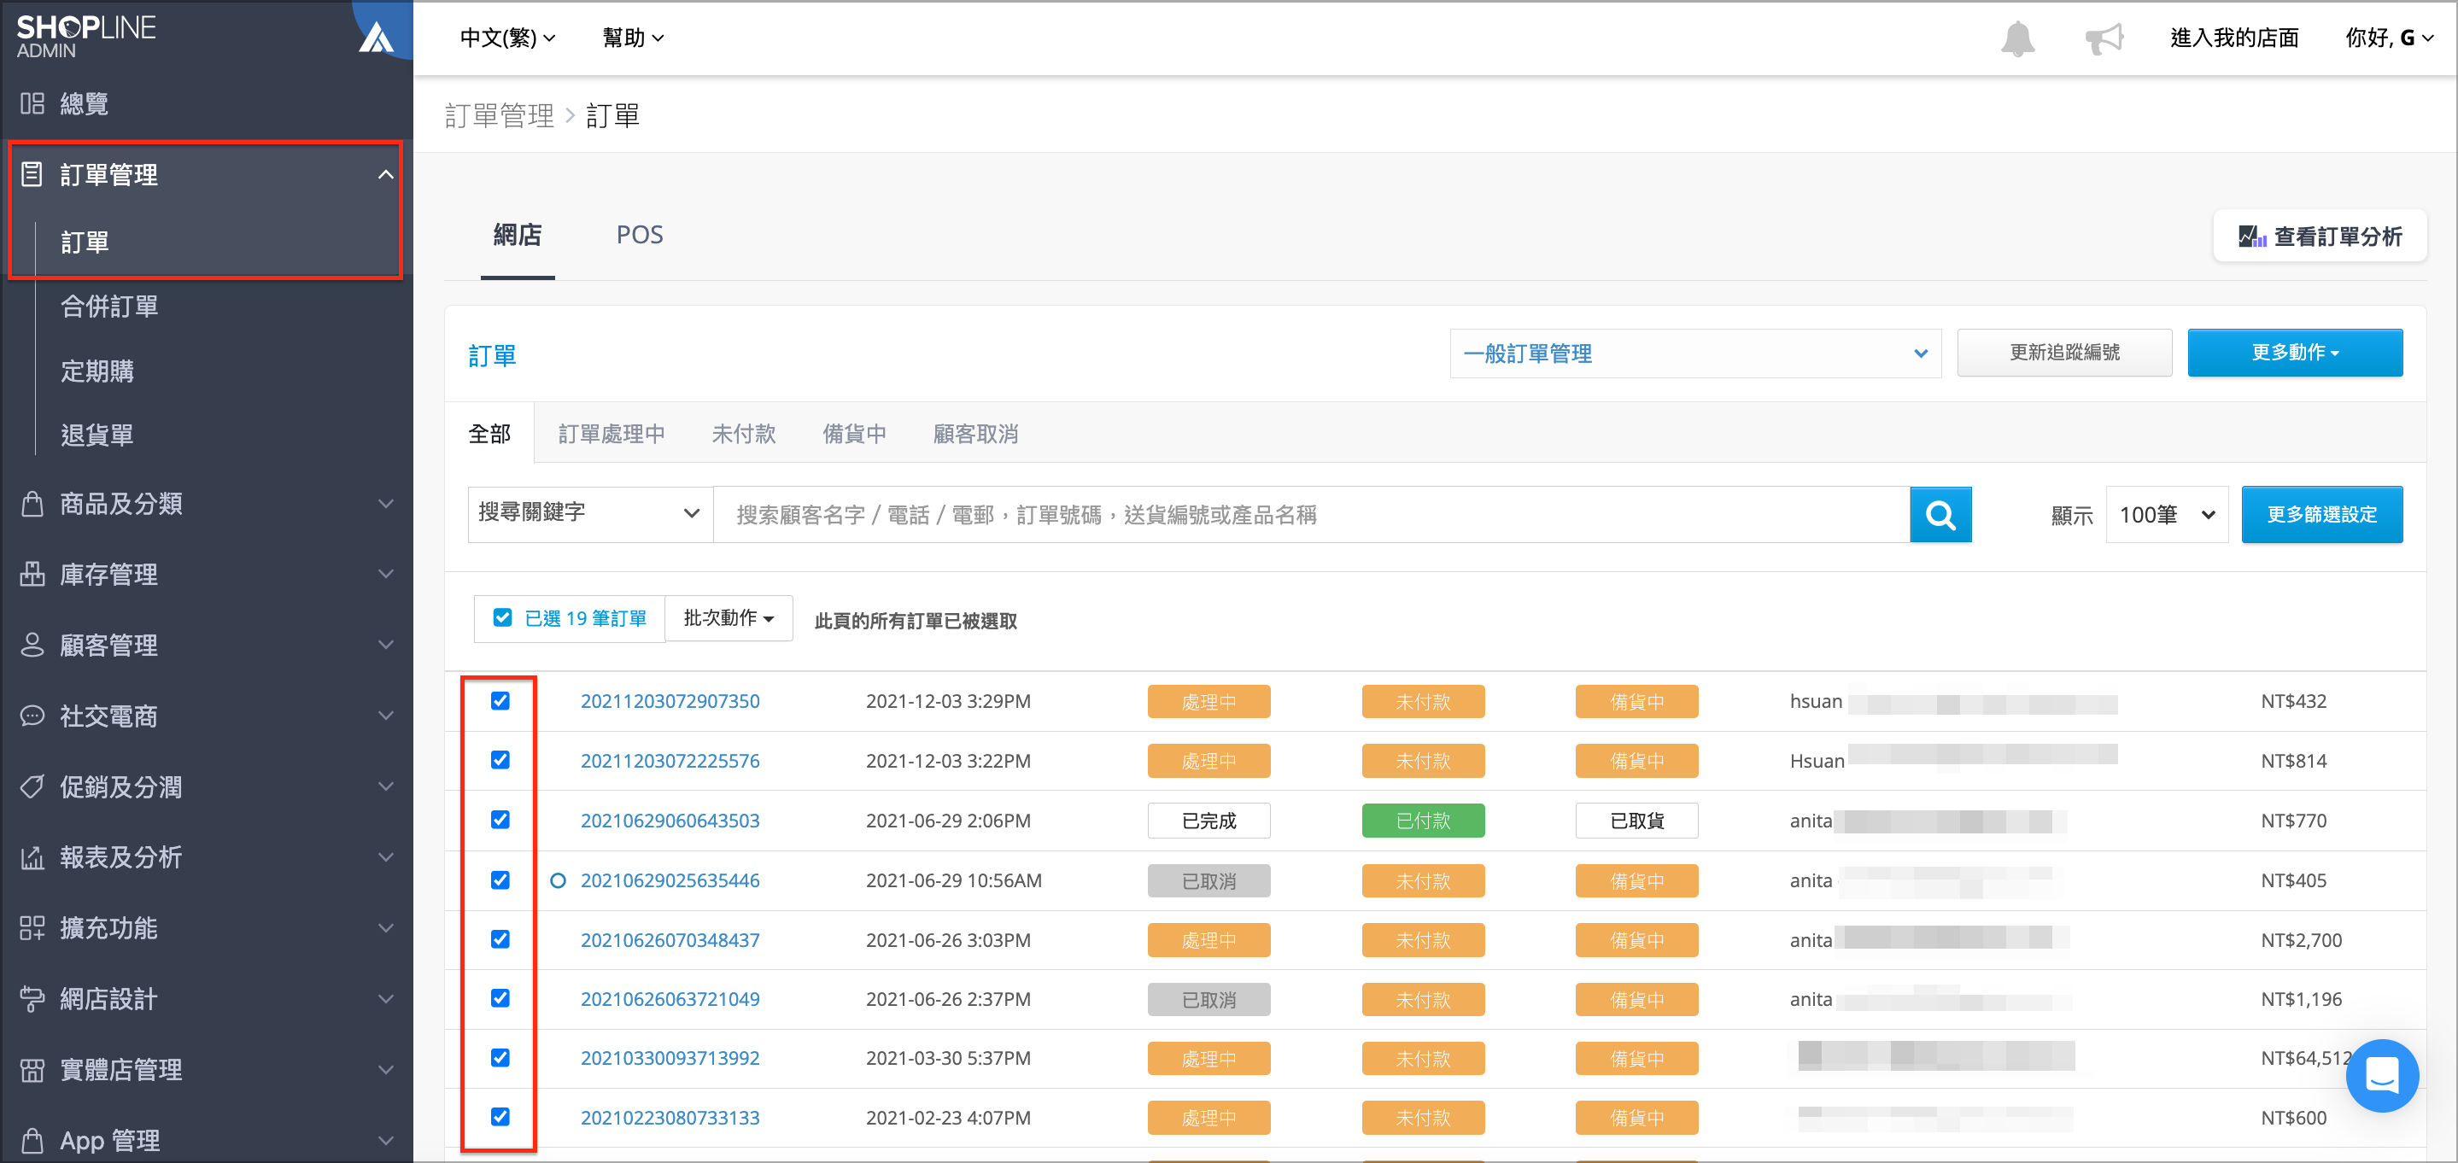The image size is (2458, 1163).
Task: Switch to the 備貨中 filter tab
Action: coord(855,434)
